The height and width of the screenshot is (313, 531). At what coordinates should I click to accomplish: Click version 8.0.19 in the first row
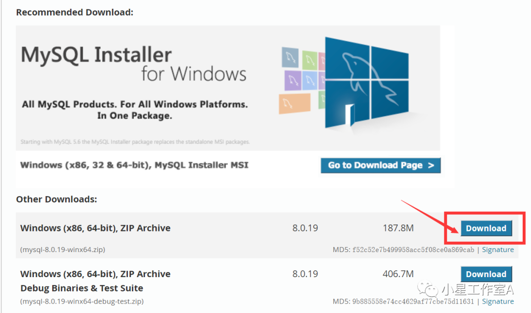pos(305,228)
